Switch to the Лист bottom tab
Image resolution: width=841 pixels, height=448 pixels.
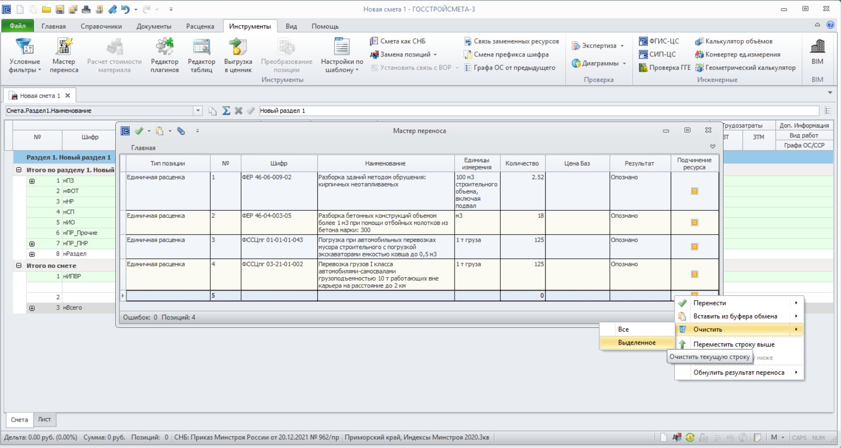click(44, 419)
